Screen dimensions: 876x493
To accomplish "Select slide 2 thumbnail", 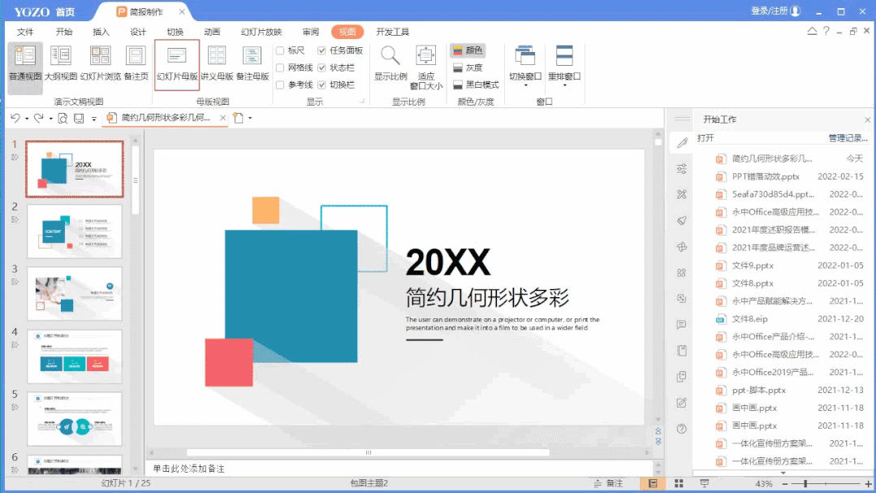I will tap(75, 231).
